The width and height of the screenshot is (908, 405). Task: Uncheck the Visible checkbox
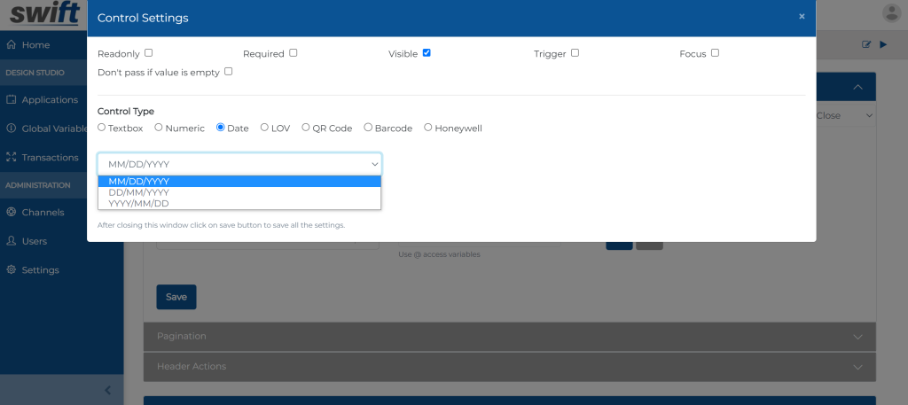(427, 53)
